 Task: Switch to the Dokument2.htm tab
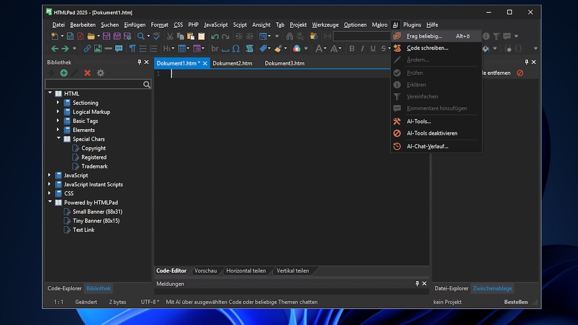232,63
